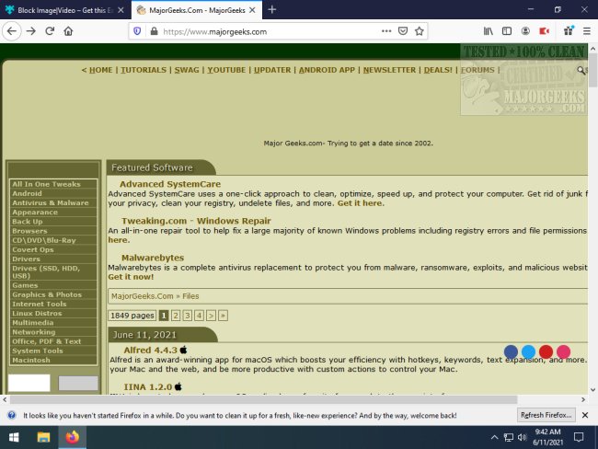This screenshot has width=598, height=449.
Task: Dismiss the Refresh Firefox notification bar
Action: 585,415
